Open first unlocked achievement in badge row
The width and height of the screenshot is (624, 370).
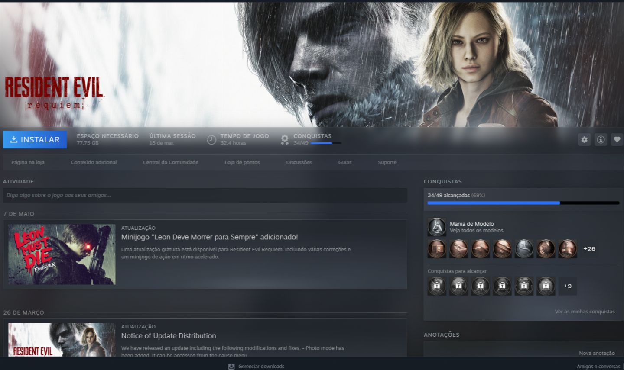click(x=437, y=249)
